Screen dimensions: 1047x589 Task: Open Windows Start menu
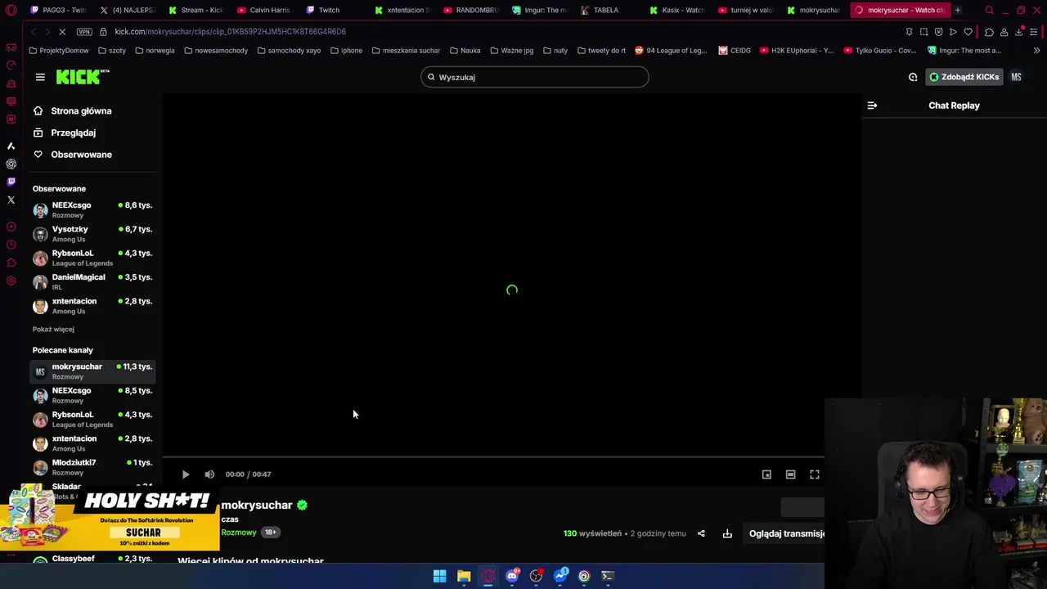[x=439, y=576]
